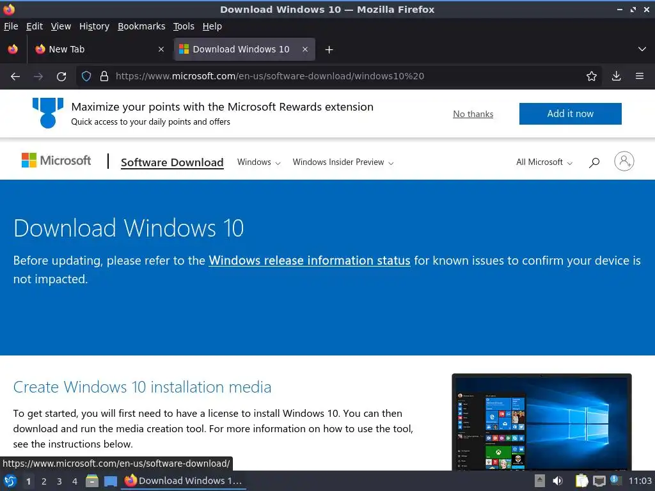This screenshot has height=491, width=655.
Task: Expand the Windows dropdown menu
Action: click(258, 162)
